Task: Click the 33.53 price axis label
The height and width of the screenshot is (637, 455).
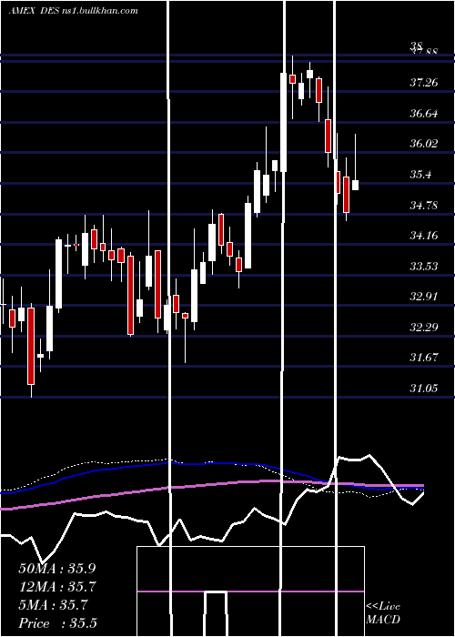Action: click(424, 266)
